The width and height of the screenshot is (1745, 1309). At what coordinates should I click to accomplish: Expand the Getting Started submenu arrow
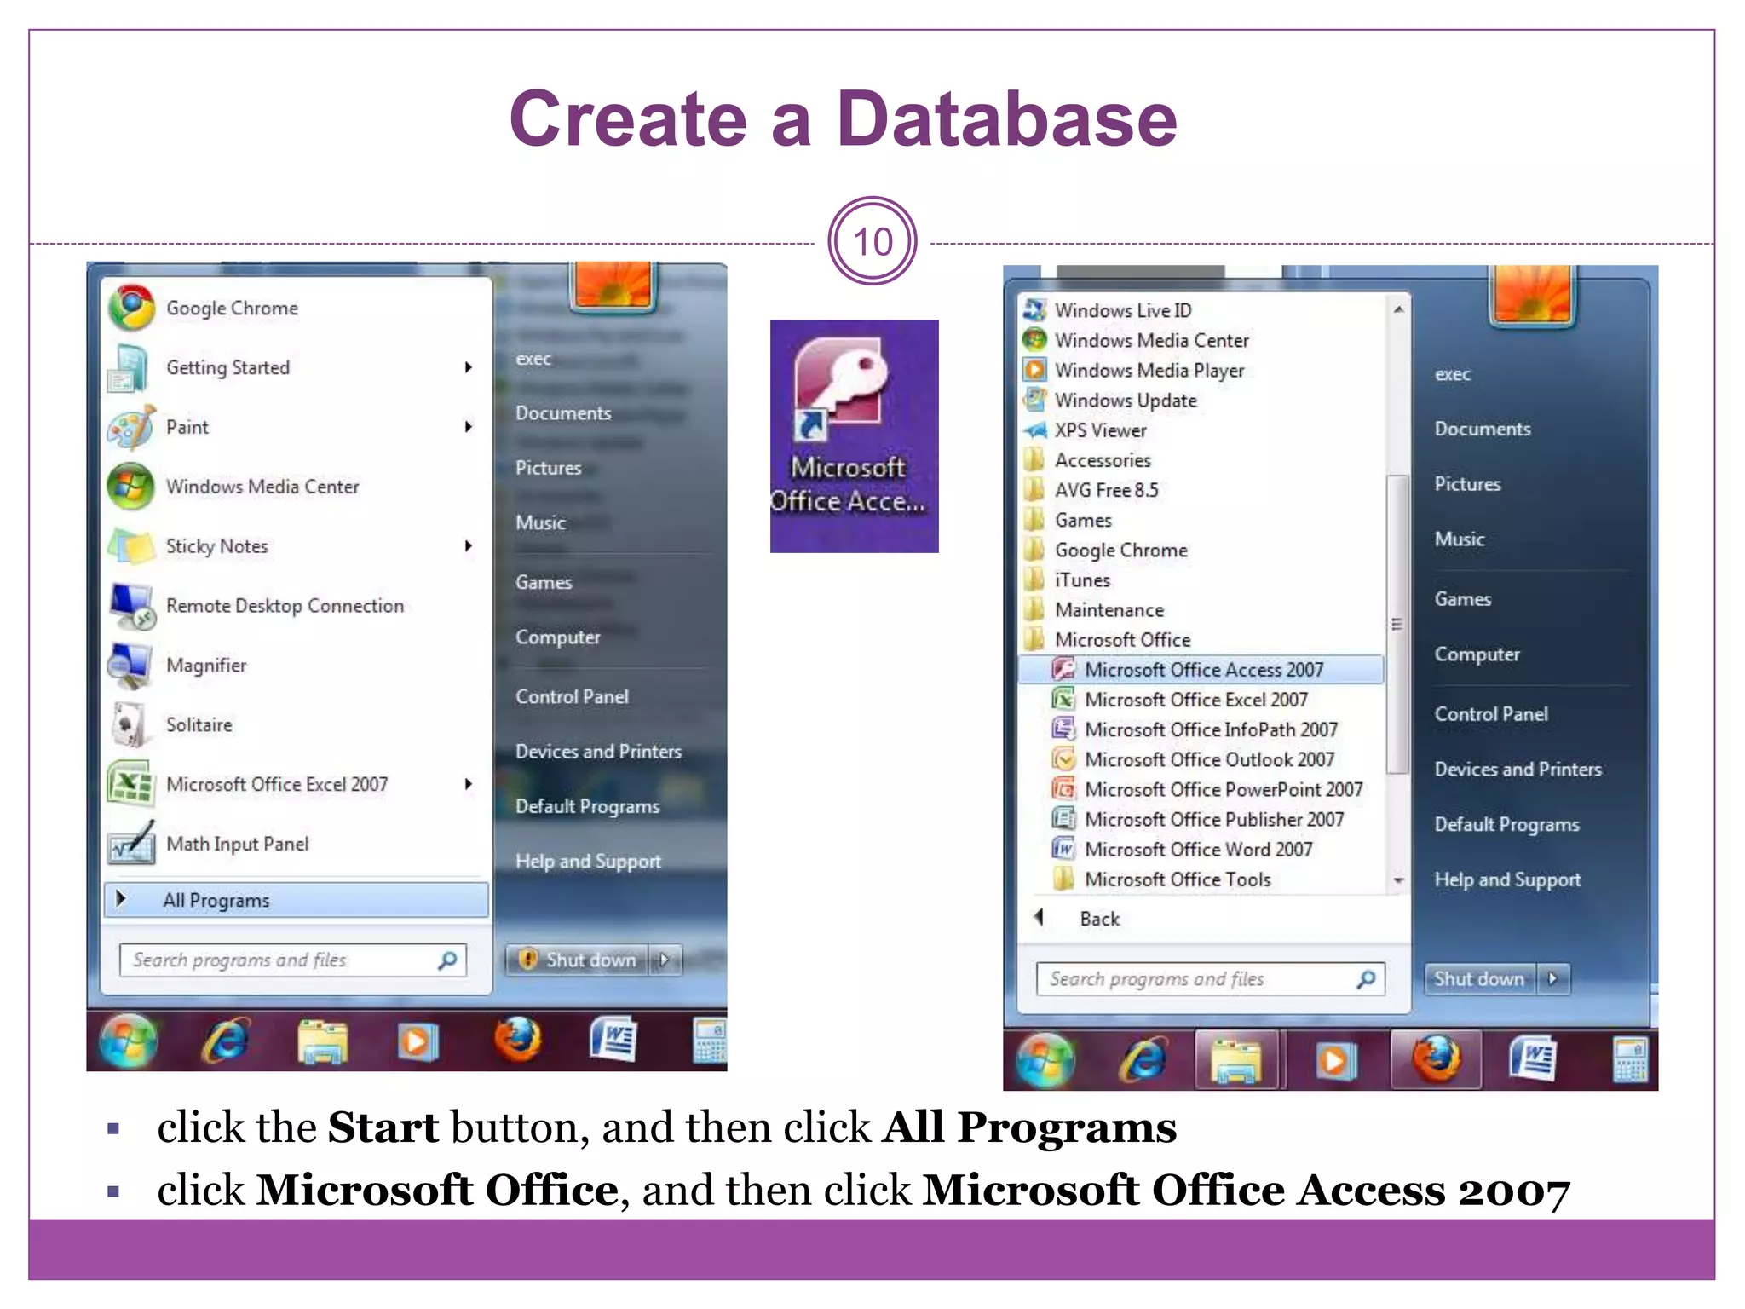(x=469, y=367)
